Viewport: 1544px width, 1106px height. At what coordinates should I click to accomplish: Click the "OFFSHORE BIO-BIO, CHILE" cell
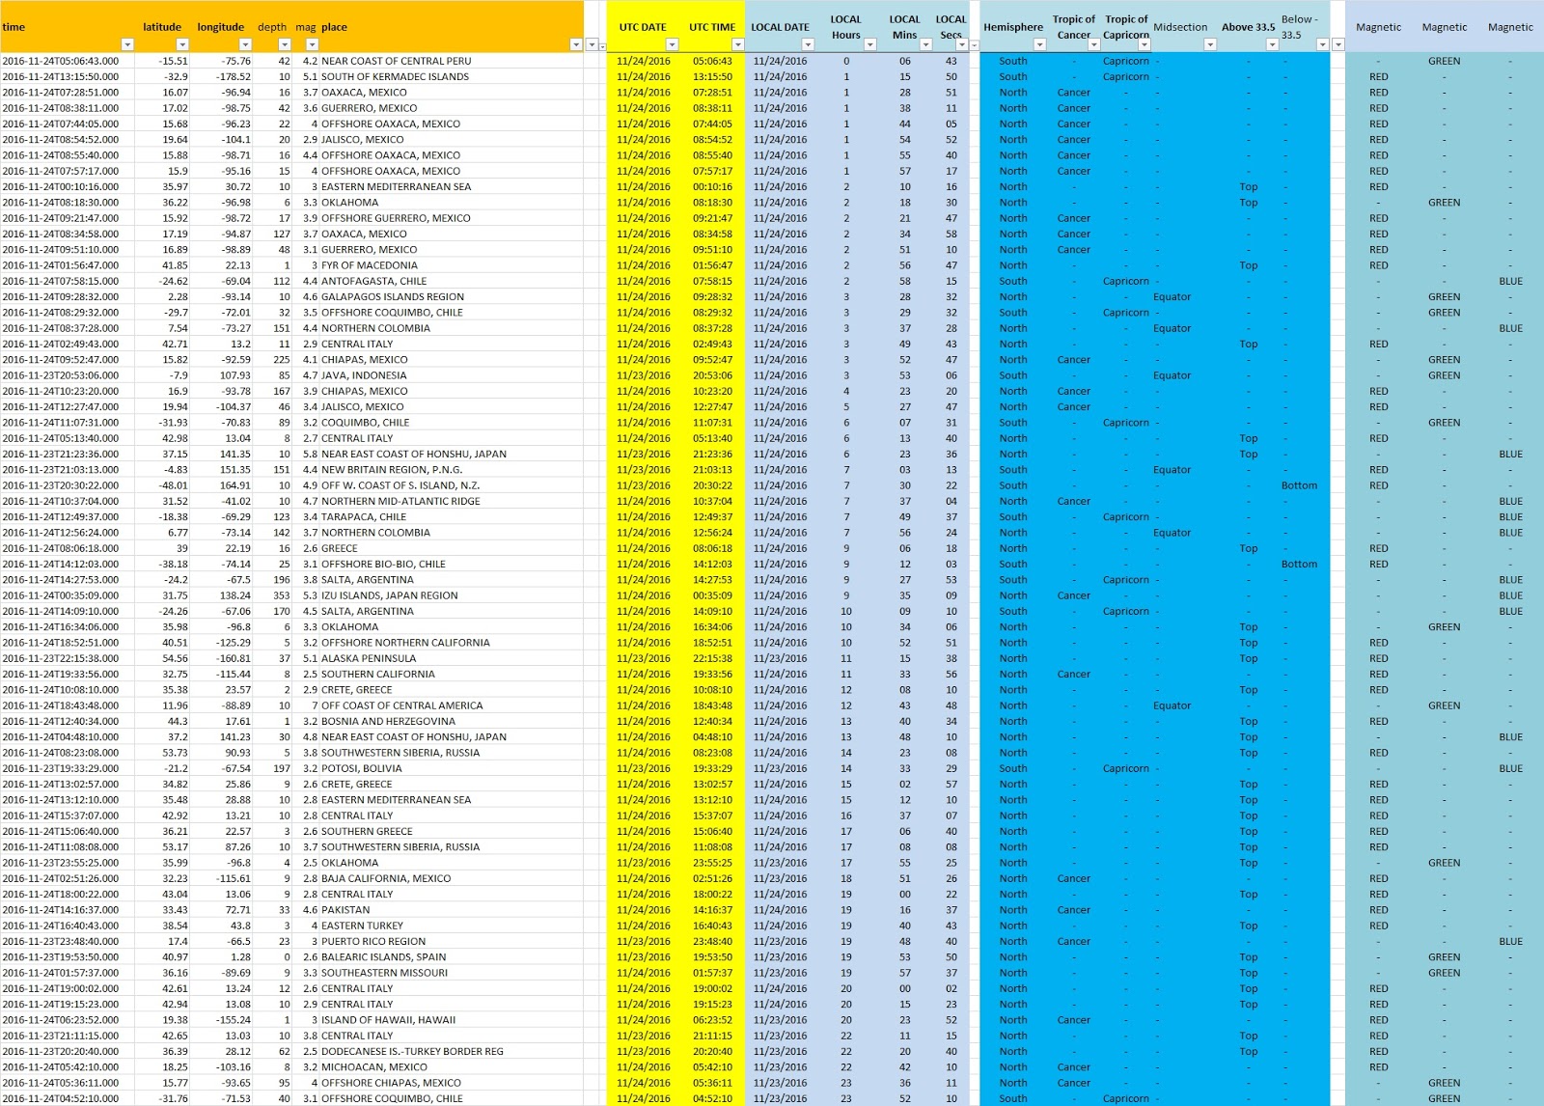pos(452,564)
